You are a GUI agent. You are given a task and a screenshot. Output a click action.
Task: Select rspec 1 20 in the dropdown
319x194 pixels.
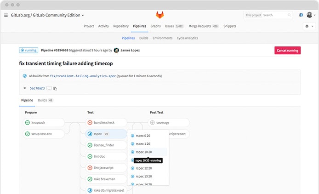(148, 144)
